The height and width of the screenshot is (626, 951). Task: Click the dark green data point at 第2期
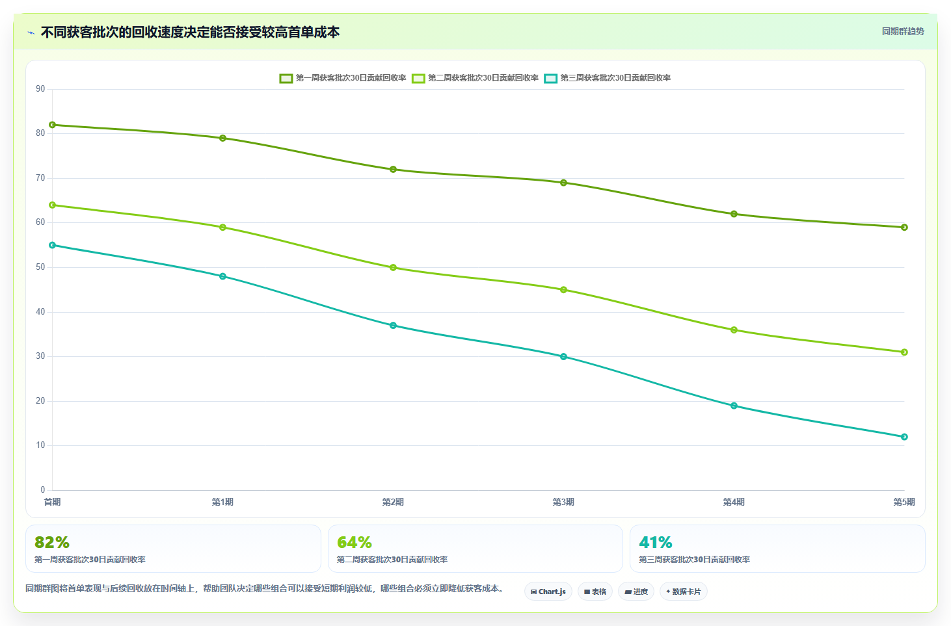393,169
